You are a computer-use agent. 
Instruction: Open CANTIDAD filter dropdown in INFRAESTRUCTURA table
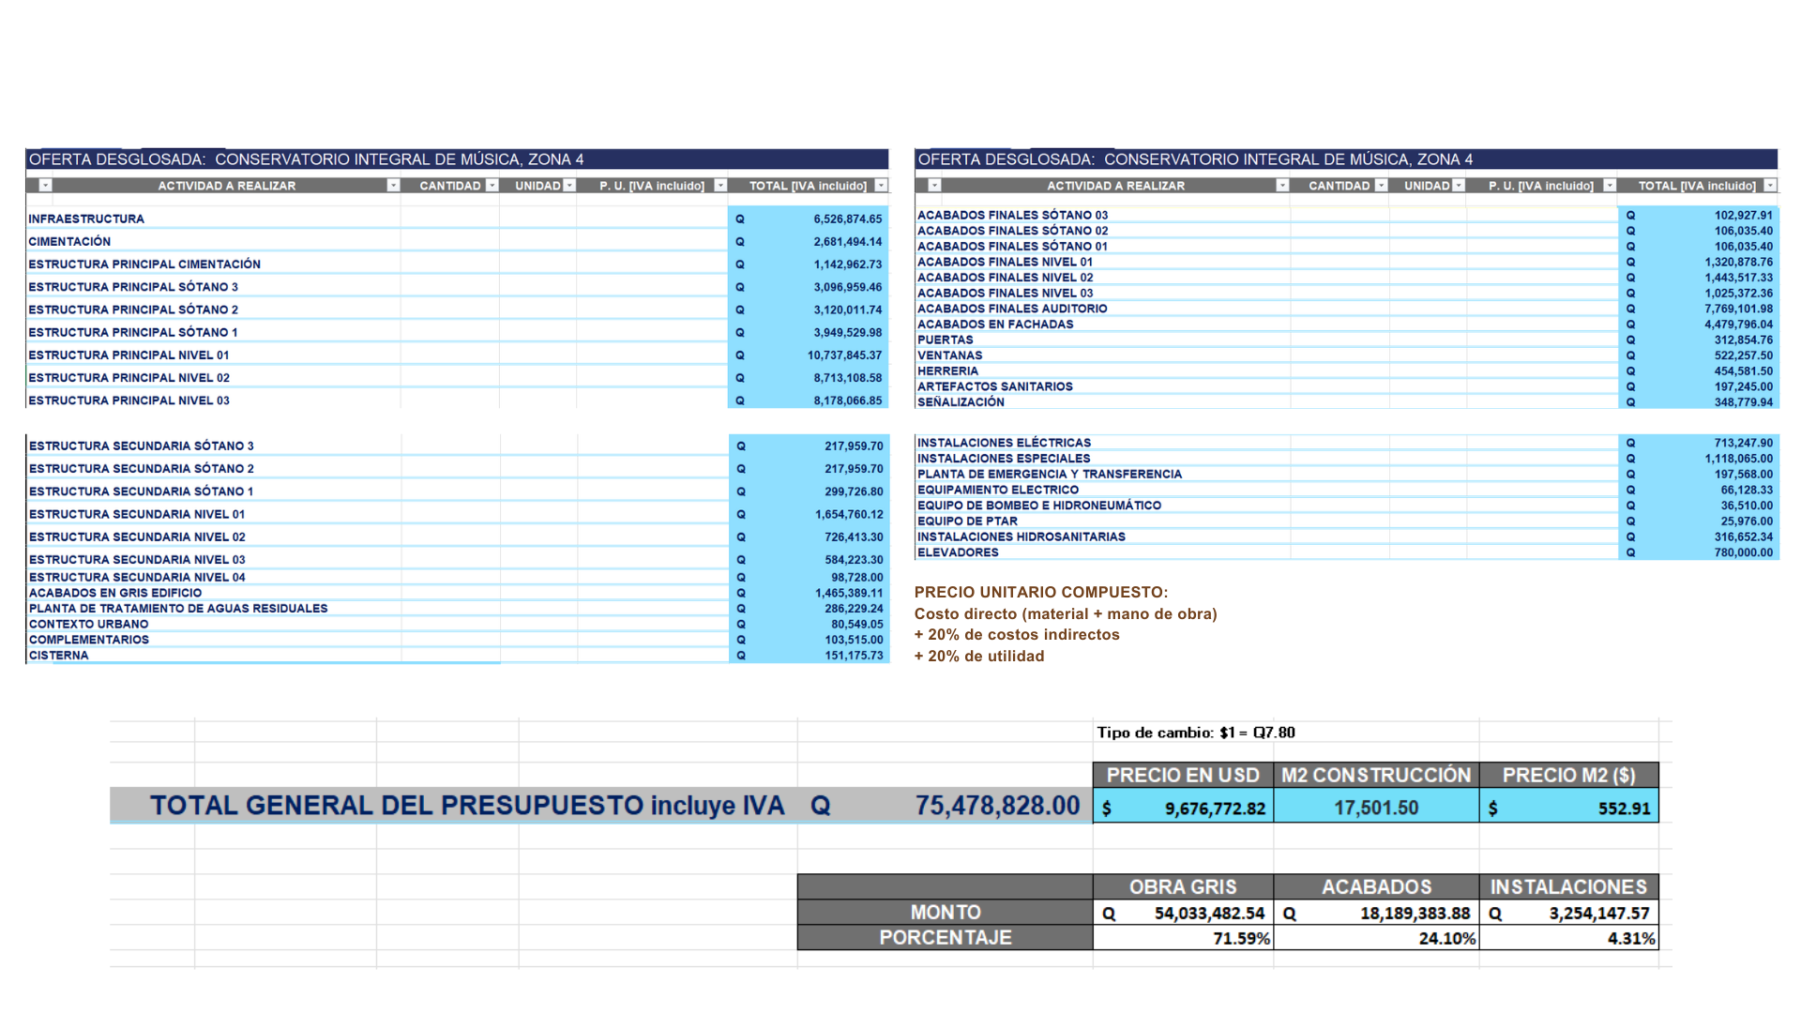492,186
